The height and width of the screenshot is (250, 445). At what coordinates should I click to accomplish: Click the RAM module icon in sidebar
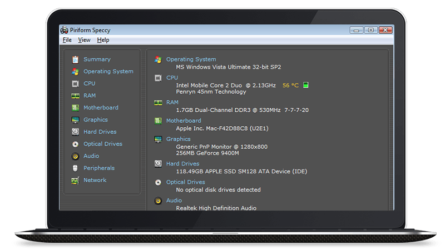pyautogui.click(x=75, y=96)
